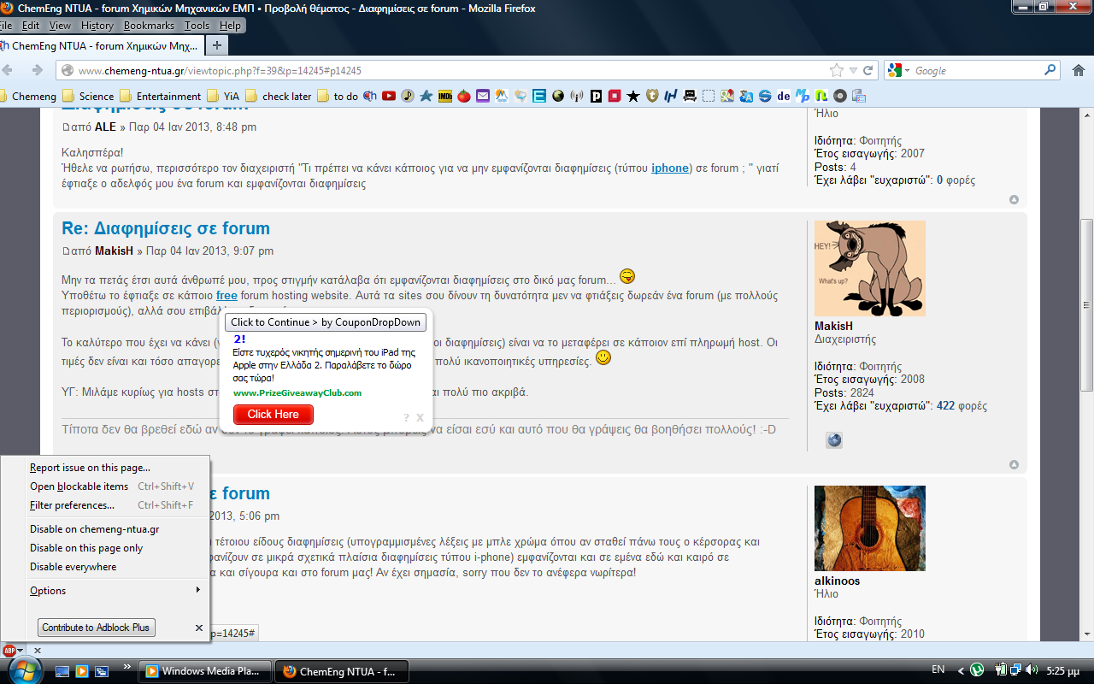Open the YouTube bookmark icon

[x=389, y=96]
